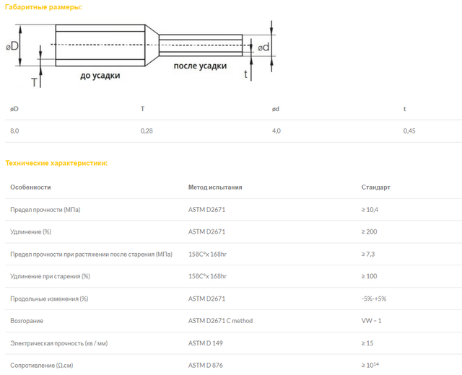Select the "Предел прочности (МПа)" row label
The width and height of the screenshot is (462, 375).
coord(45,210)
